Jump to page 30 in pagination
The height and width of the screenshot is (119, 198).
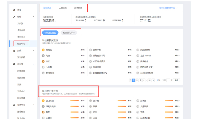point(149,80)
